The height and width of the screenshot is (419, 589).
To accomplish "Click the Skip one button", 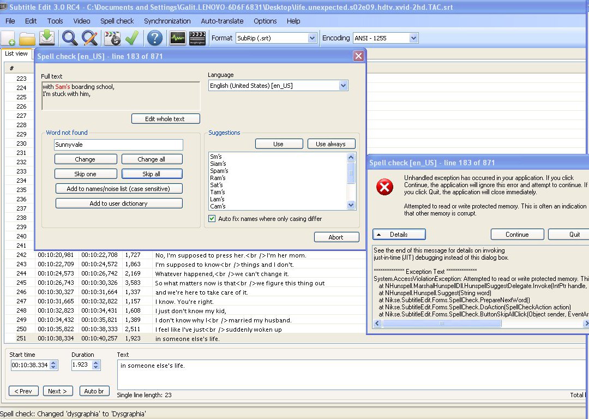I will pyautogui.click(x=86, y=174).
